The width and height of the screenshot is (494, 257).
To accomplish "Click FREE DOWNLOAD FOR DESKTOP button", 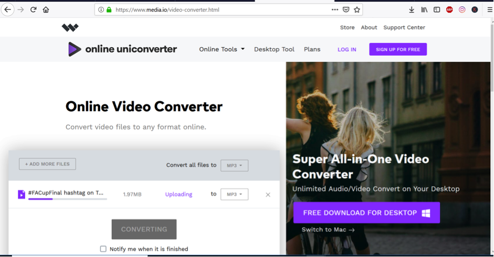I will (366, 212).
